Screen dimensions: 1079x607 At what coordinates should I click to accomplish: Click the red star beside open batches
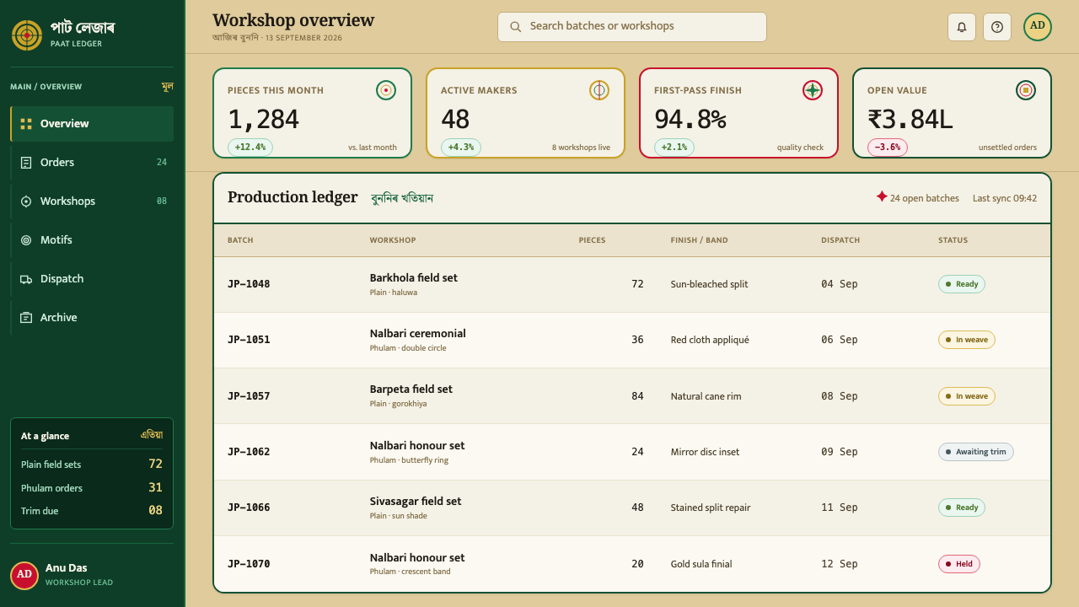click(x=882, y=196)
